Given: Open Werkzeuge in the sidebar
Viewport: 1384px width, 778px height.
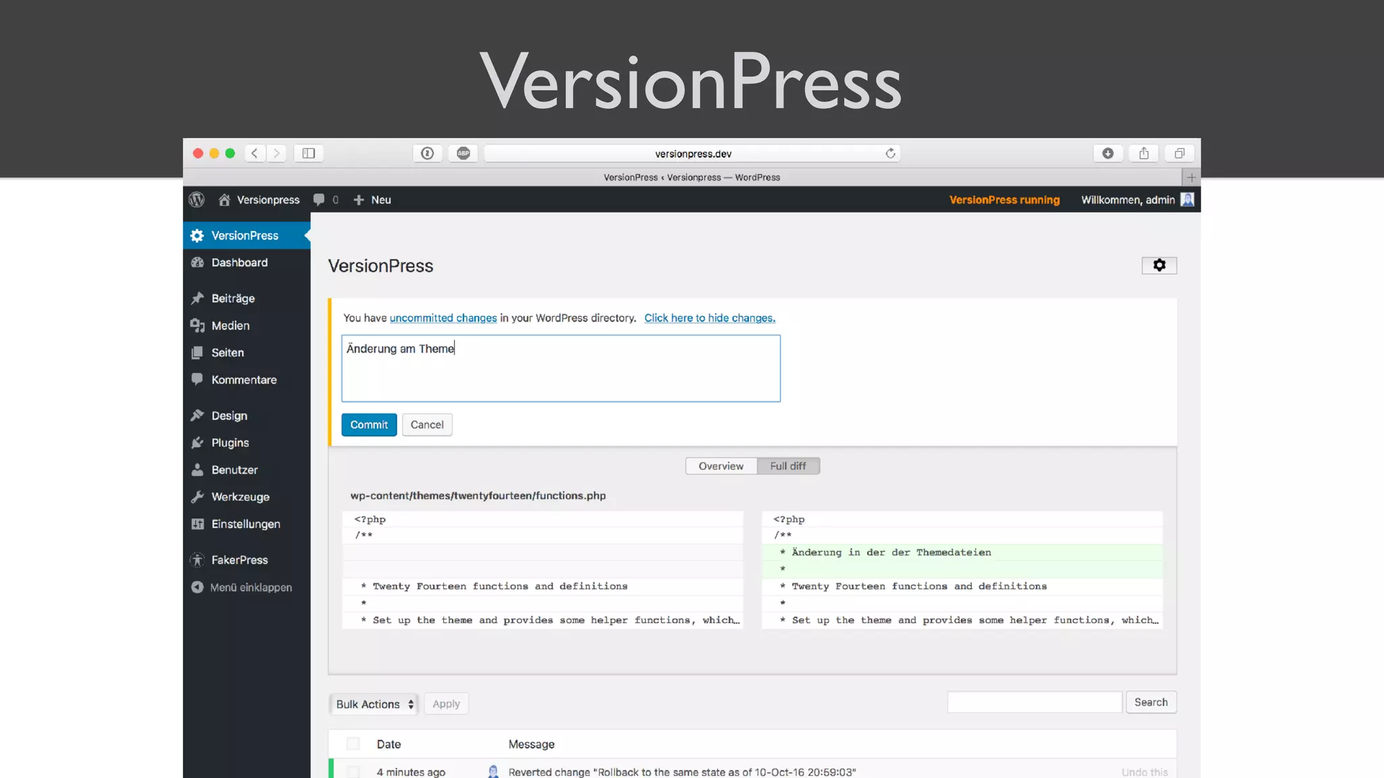Looking at the screenshot, I should pyautogui.click(x=246, y=497).
